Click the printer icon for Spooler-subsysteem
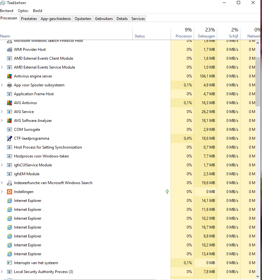 pos(9,85)
